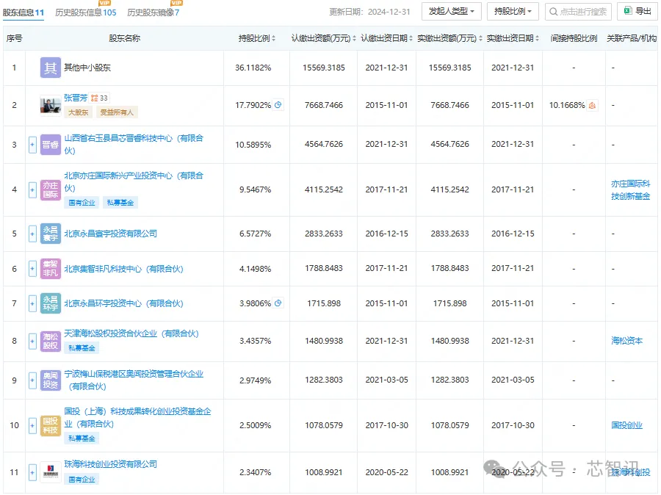661x495 pixels.
Task: Select the 10.5895% shareholding value
Action: [253, 145]
